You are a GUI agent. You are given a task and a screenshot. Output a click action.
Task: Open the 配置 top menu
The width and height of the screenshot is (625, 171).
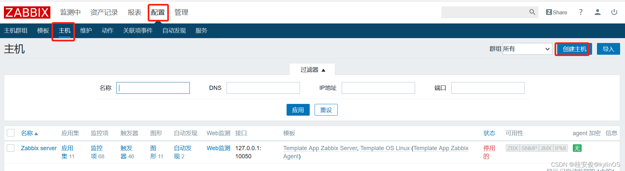(158, 12)
